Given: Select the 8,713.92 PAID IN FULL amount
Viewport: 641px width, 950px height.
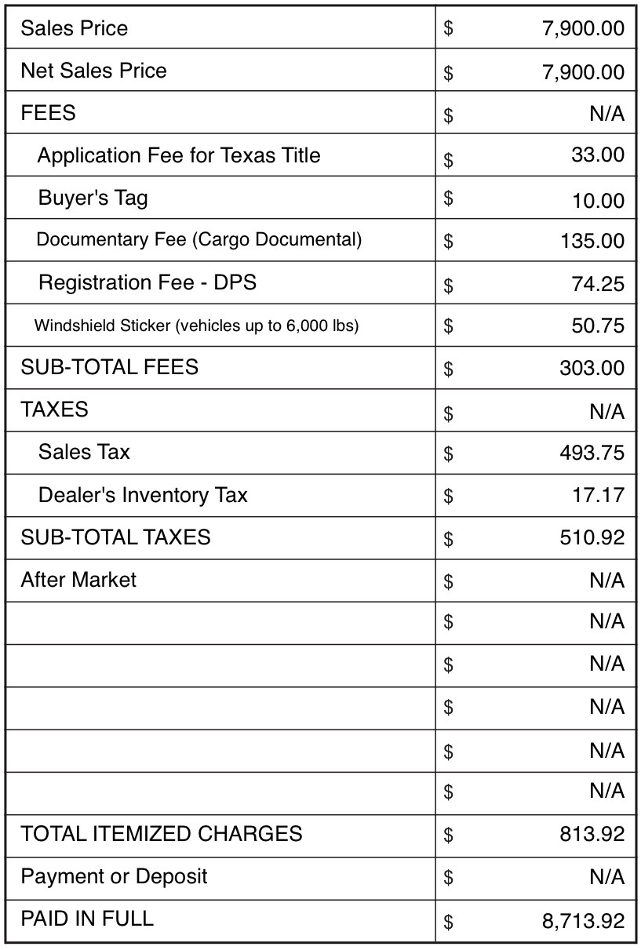Looking at the screenshot, I should pyautogui.click(x=583, y=920).
